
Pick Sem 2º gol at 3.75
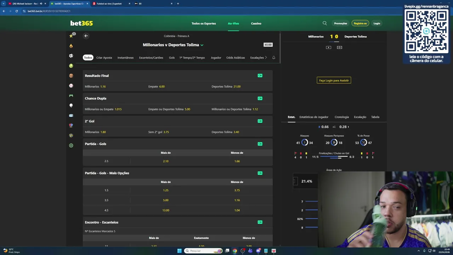[178, 132]
